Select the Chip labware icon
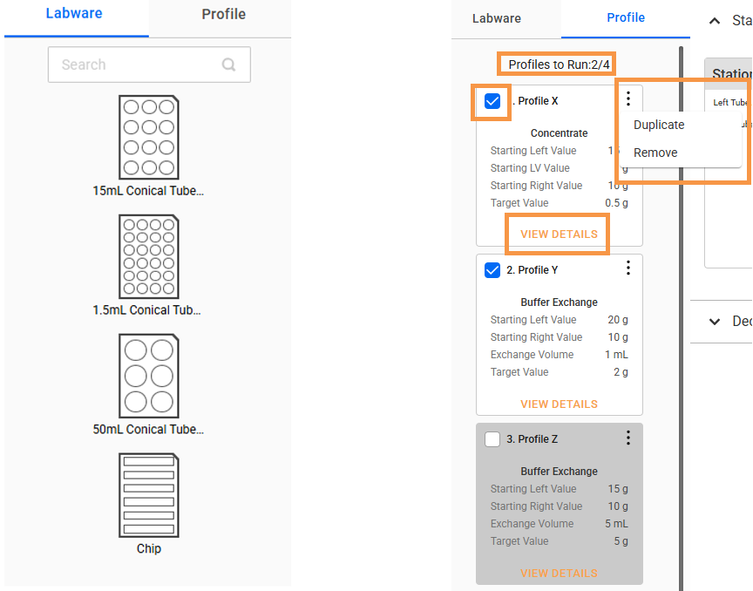 click(148, 495)
